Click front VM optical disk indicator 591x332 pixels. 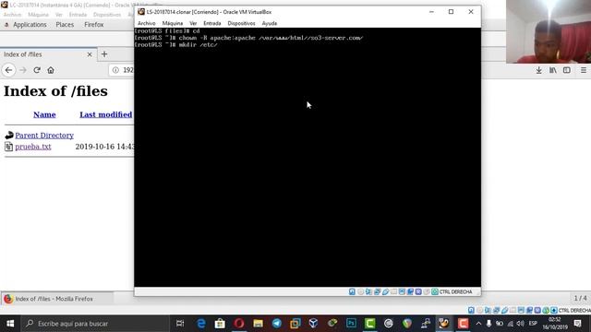tap(360, 291)
